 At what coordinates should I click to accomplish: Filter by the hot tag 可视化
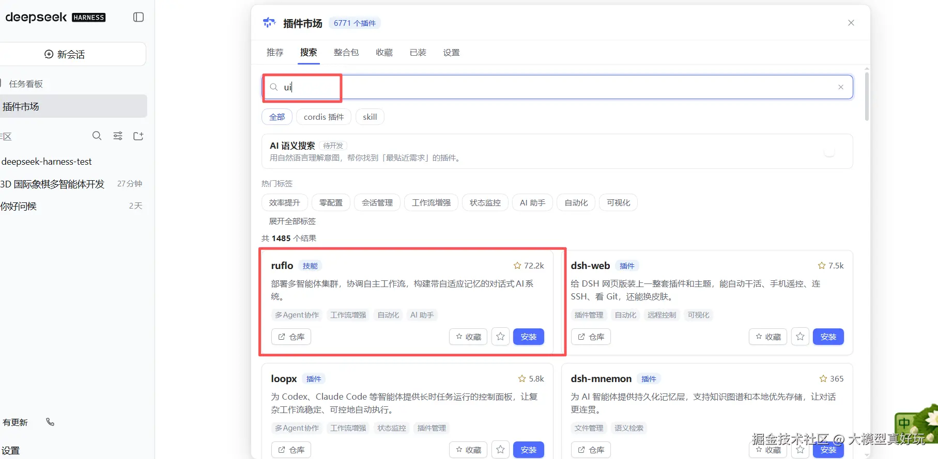(x=619, y=202)
